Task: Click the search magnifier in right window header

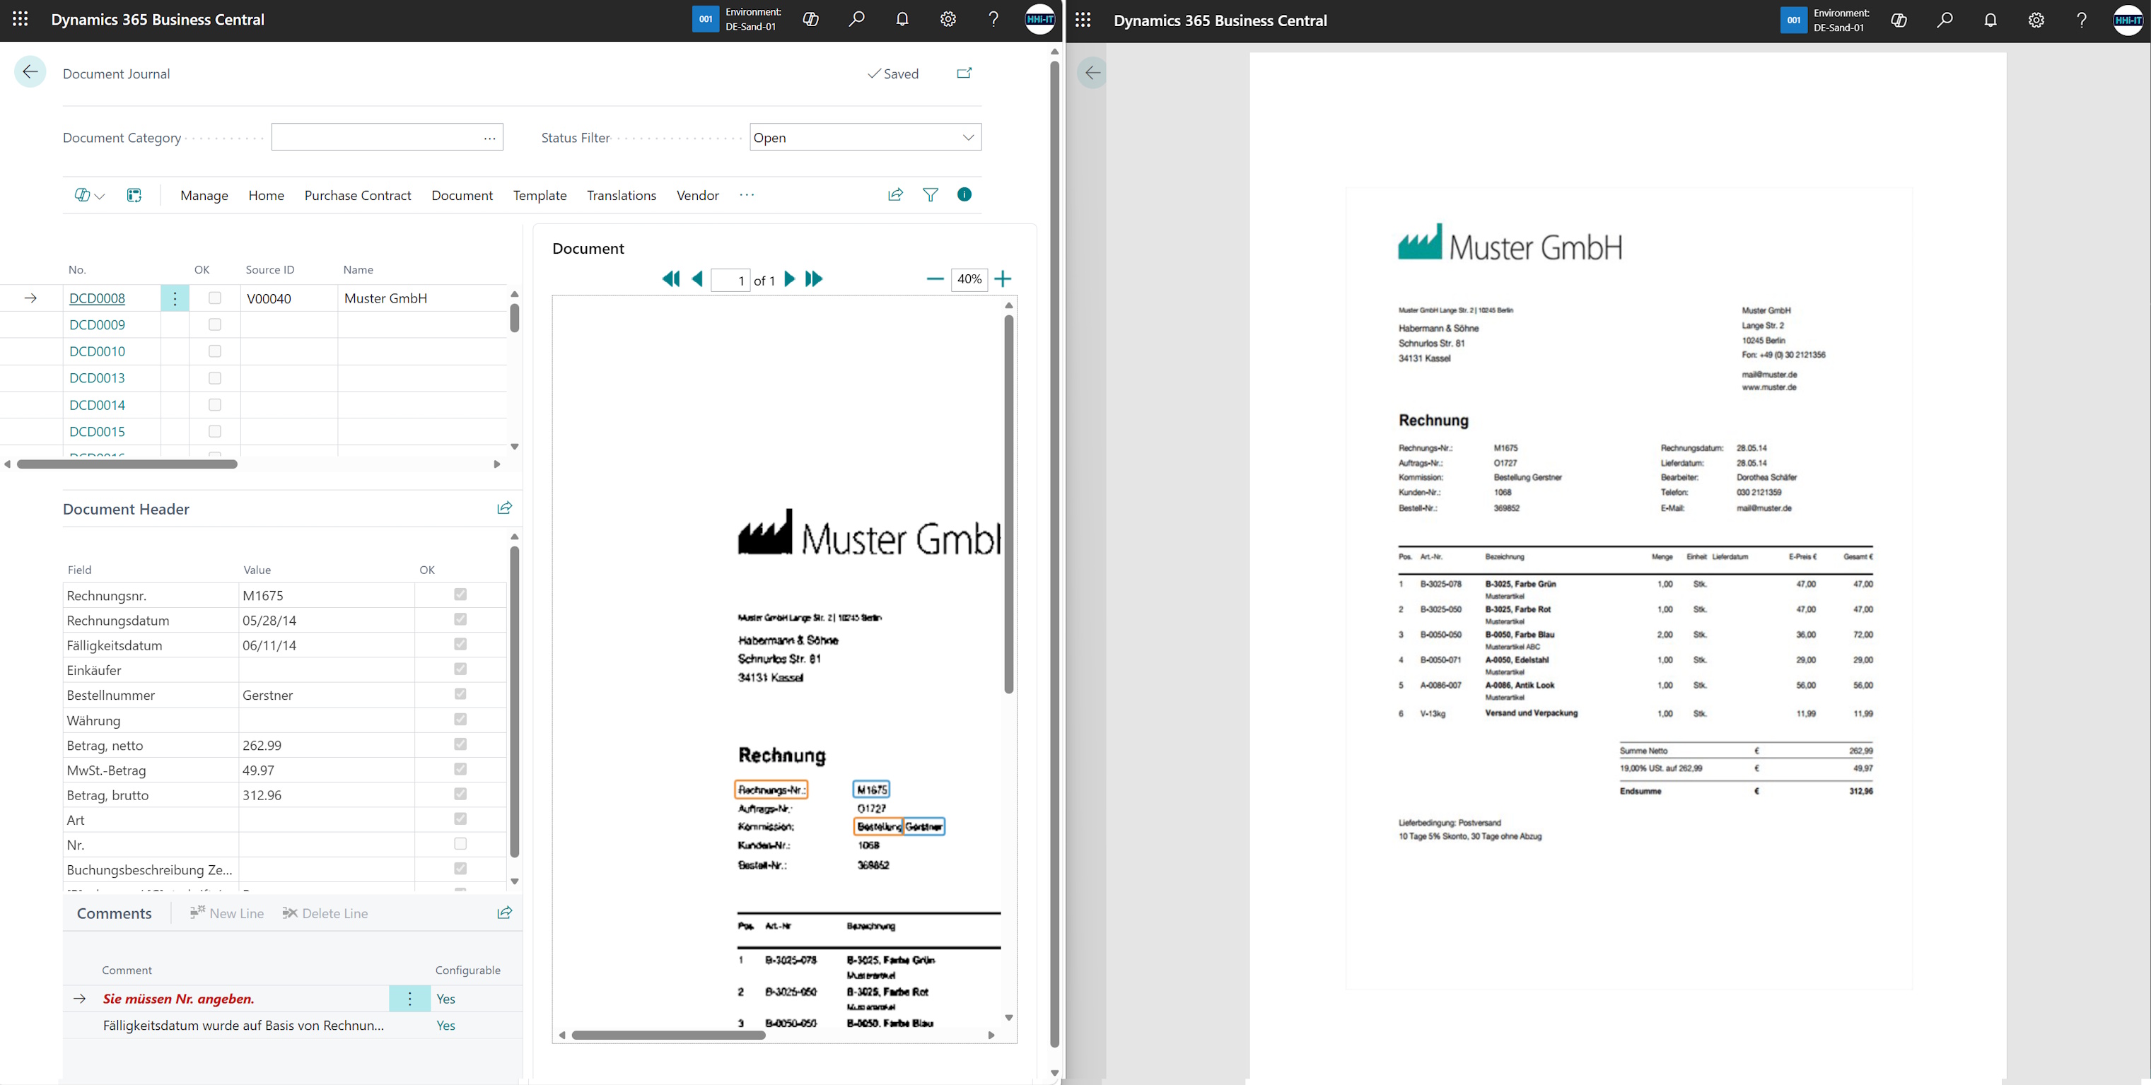Action: pos(1945,20)
